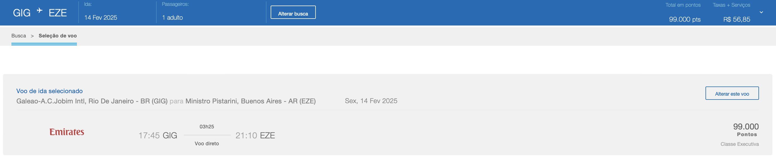Image resolution: width=776 pixels, height=158 pixels.
Task: Click the 21:10 EZE arrival time
Action: [x=255, y=136]
